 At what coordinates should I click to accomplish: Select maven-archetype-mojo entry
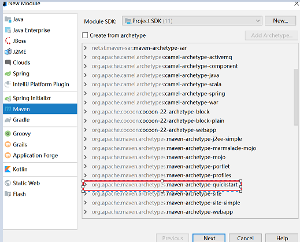[158, 157]
